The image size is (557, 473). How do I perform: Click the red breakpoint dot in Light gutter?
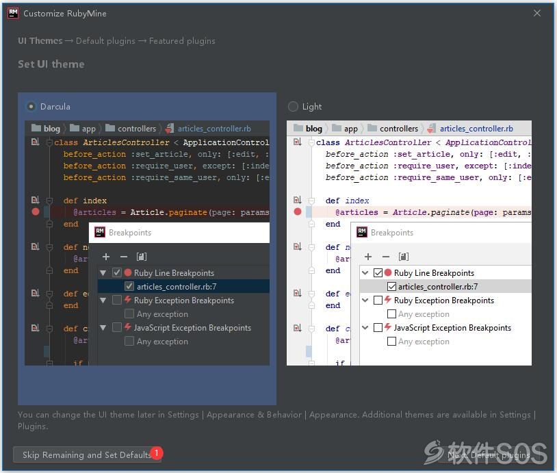[298, 212]
